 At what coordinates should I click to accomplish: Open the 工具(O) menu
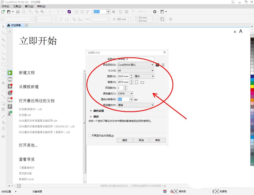17,6
